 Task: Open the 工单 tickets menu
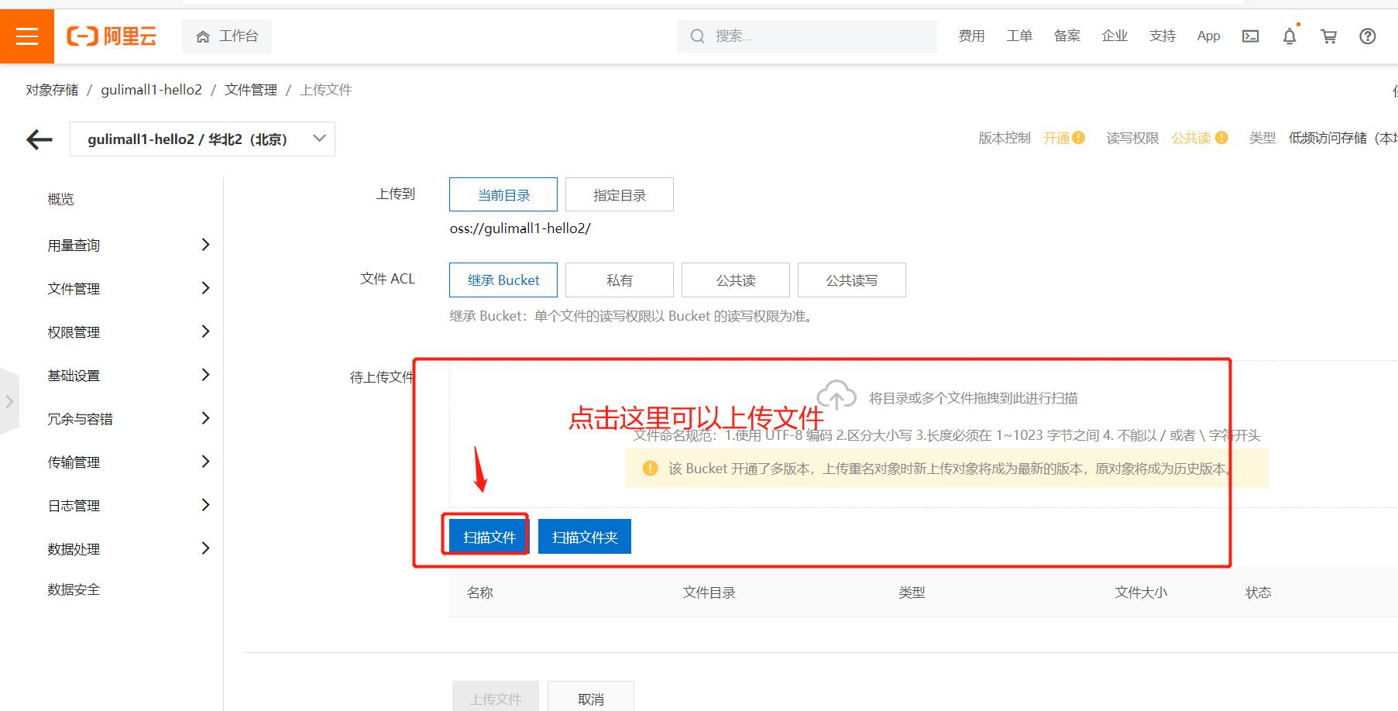pos(1019,36)
